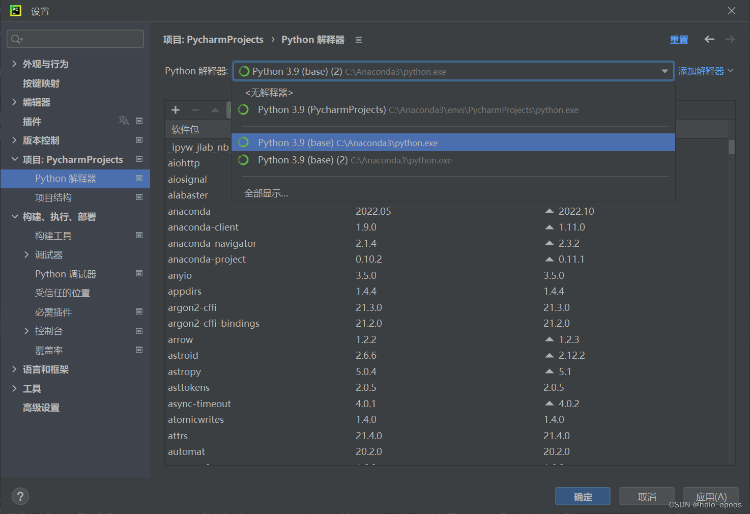Select <无解释器> option
Image resolution: width=750 pixels, height=514 pixels.
coord(453,93)
